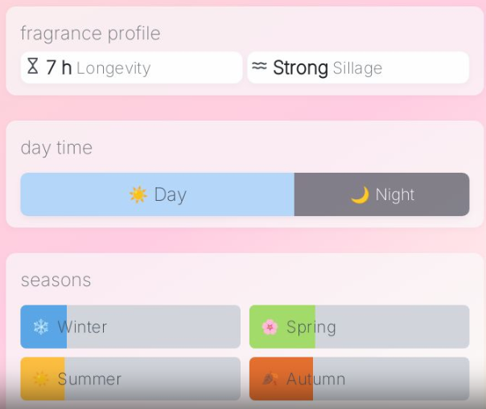This screenshot has width=486, height=409.
Task: Click the fragrance profile heading
Action: (x=90, y=34)
